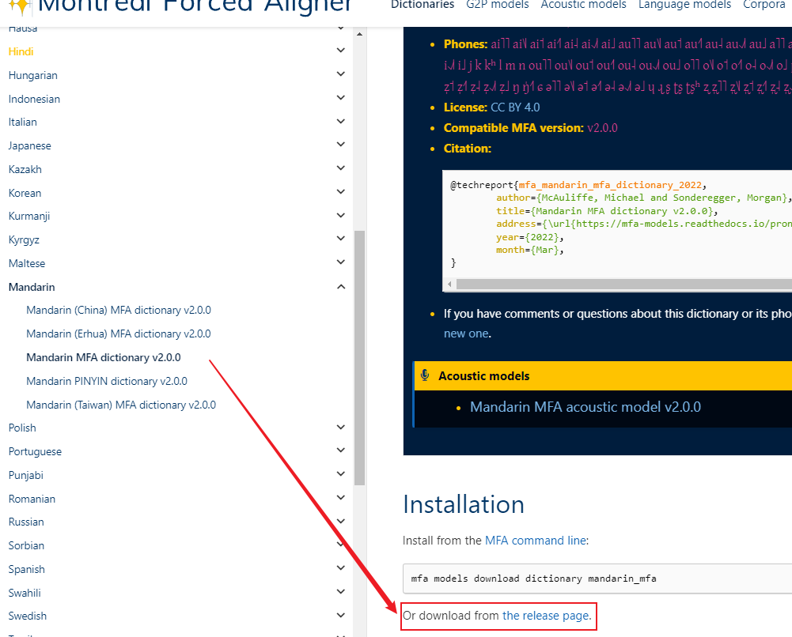Image resolution: width=792 pixels, height=637 pixels.
Task: Open Hindi in the sidebar
Action: coord(21,51)
